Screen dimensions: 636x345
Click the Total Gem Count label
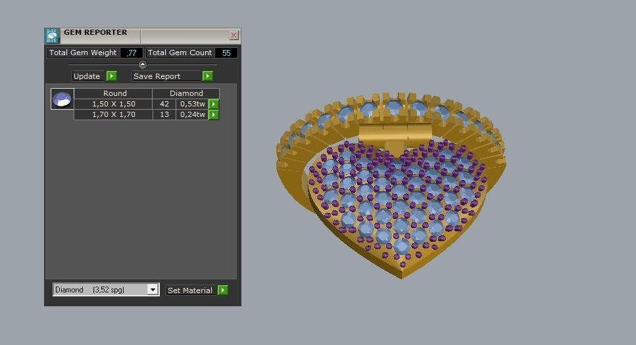coord(180,53)
